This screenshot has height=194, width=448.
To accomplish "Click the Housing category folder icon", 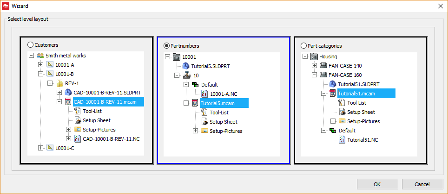I will click(x=314, y=56).
